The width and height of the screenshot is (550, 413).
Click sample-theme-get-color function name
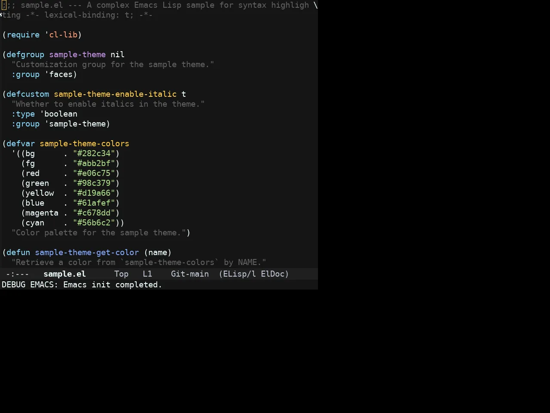(87, 253)
